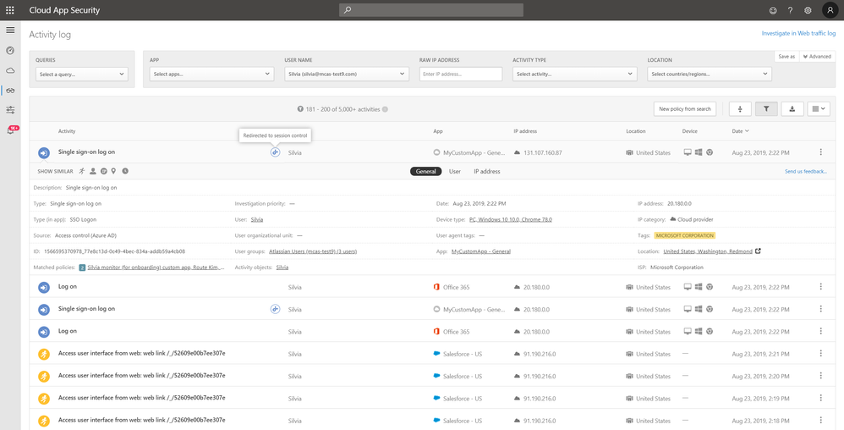Click the activity count info icon

click(x=385, y=109)
